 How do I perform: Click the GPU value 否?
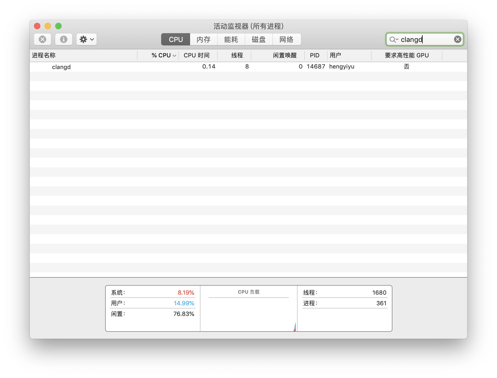[x=406, y=67]
